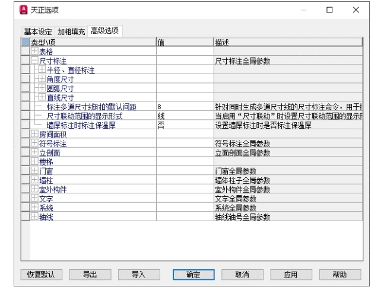Select the 标注多道尺寸线时的默认间距 item
The height and width of the screenshot is (290, 387).
91,107
